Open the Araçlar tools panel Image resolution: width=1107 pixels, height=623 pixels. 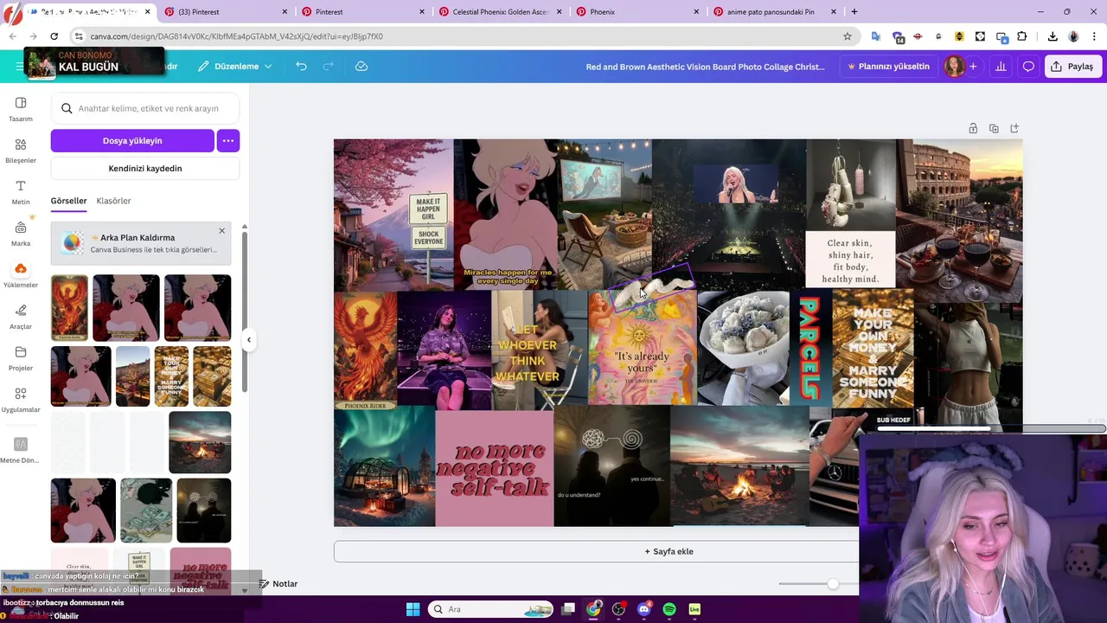[21, 317]
